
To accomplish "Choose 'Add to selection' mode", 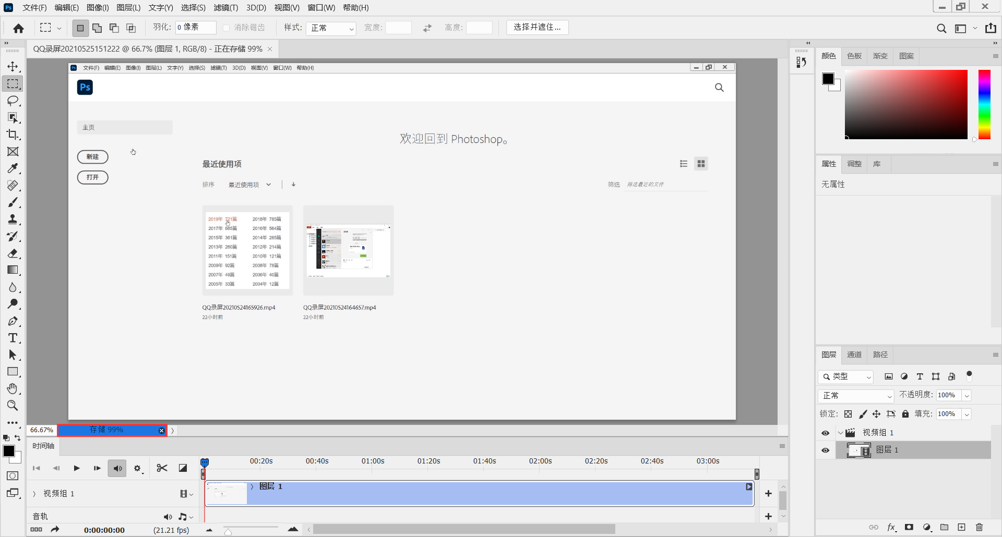I will (x=97, y=28).
